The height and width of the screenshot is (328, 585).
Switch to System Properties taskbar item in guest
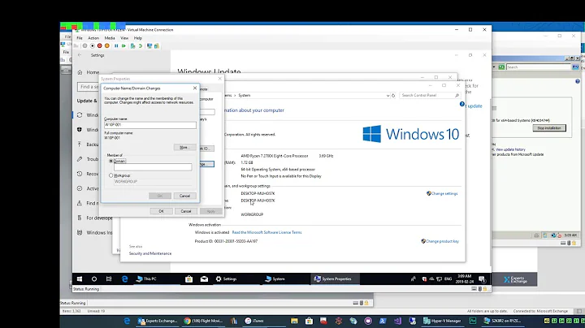pyautogui.click(x=335, y=278)
